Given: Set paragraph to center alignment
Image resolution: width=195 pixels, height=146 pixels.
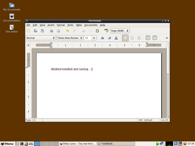Looking at the screenshot, I should tap(132, 38).
